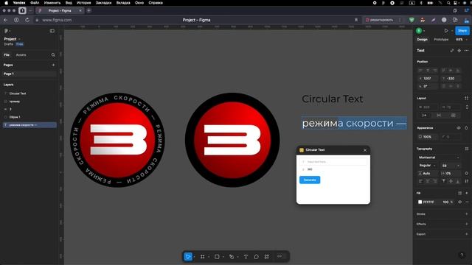
Task: Switch to the Assets tab
Action: point(21,55)
